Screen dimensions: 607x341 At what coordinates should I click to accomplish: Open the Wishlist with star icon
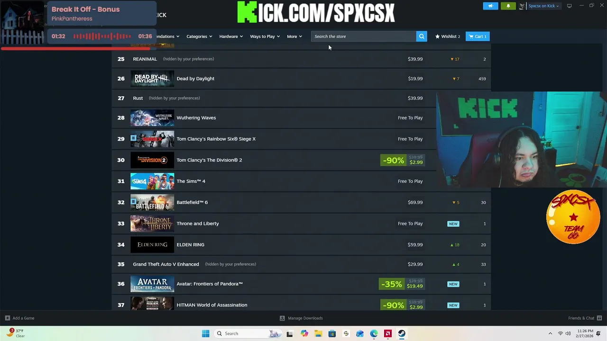point(448,36)
